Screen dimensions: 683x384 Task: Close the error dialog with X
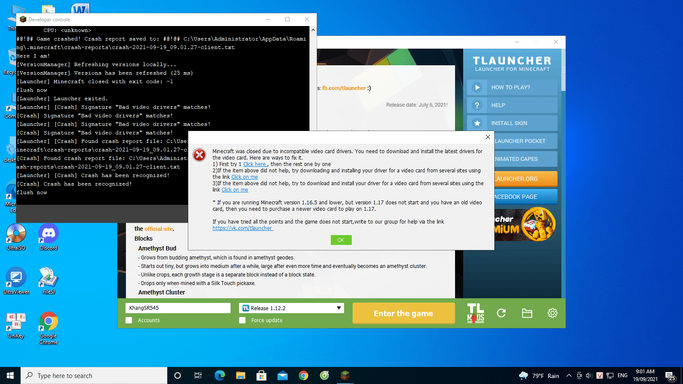(488, 137)
